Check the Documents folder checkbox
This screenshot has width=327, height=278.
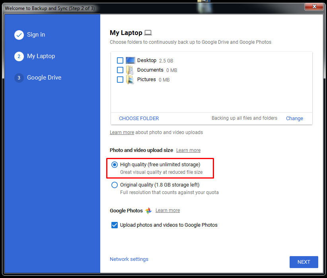(x=120, y=70)
